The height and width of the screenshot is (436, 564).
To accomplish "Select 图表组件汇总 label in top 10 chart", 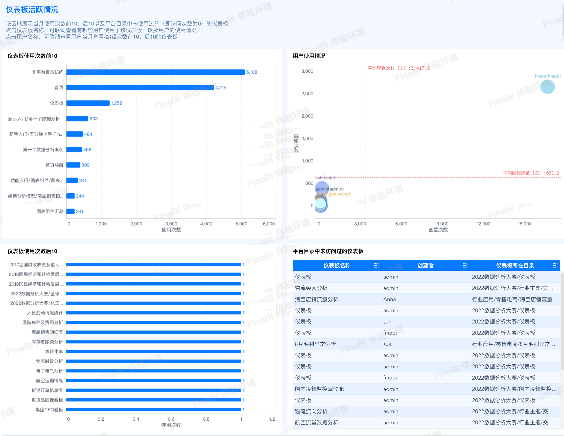I will tap(50, 211).
